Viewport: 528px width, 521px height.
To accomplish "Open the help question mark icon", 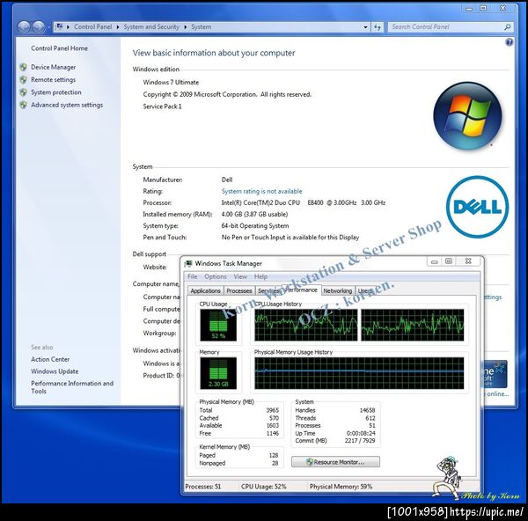I will [510, 42].
